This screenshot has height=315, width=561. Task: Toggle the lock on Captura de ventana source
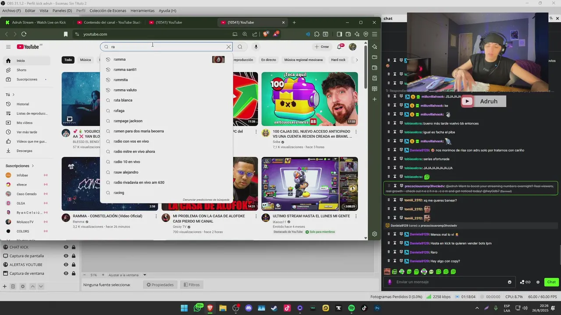point(74,273)
